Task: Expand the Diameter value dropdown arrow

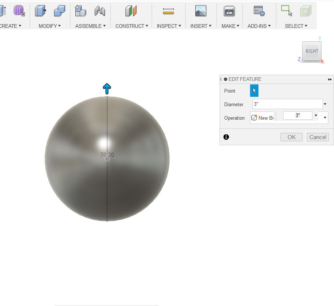Action: coord(325,104)
